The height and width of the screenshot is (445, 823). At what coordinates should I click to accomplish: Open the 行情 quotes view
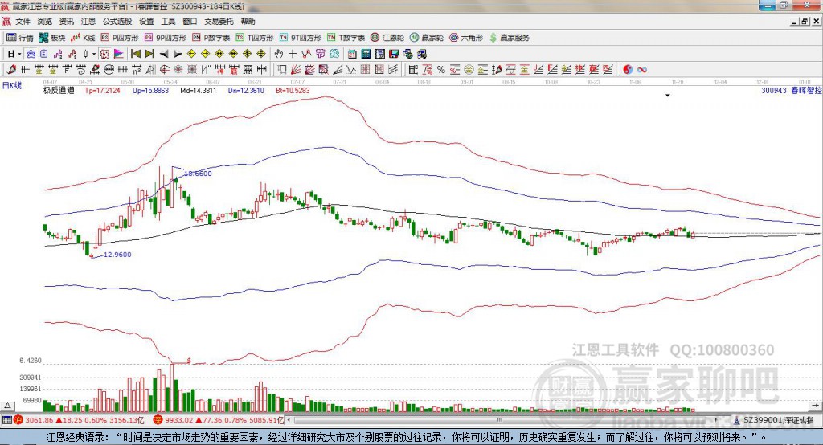point(19,38)
